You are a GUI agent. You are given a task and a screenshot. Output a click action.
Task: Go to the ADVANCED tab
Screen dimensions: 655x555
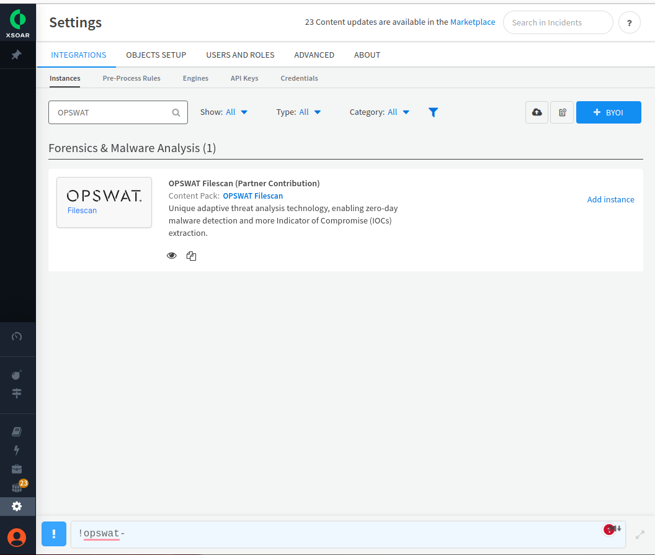[x=314, y=55]
